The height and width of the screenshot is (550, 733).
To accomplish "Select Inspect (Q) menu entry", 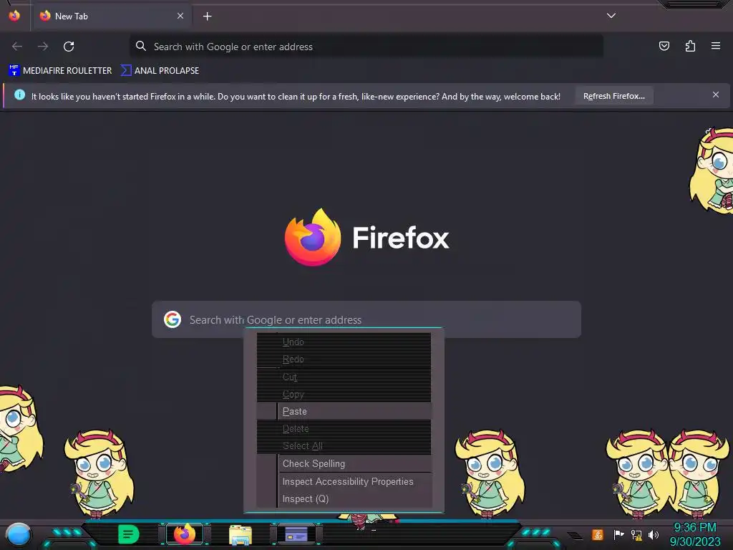I will click(x=344, y=498).
